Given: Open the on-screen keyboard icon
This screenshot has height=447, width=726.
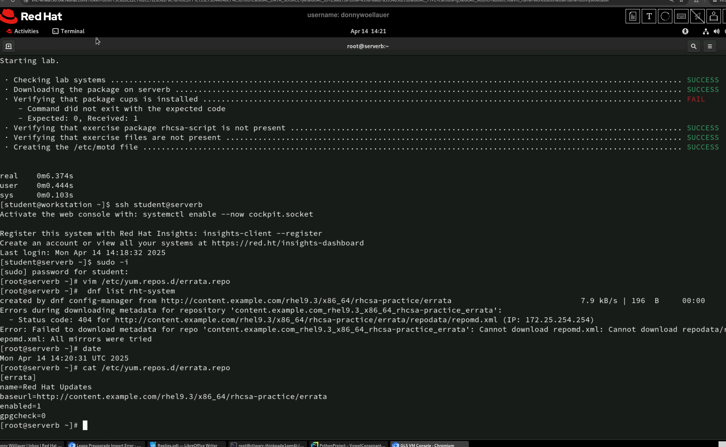Looking at the screenshot, I should point(681,16).
